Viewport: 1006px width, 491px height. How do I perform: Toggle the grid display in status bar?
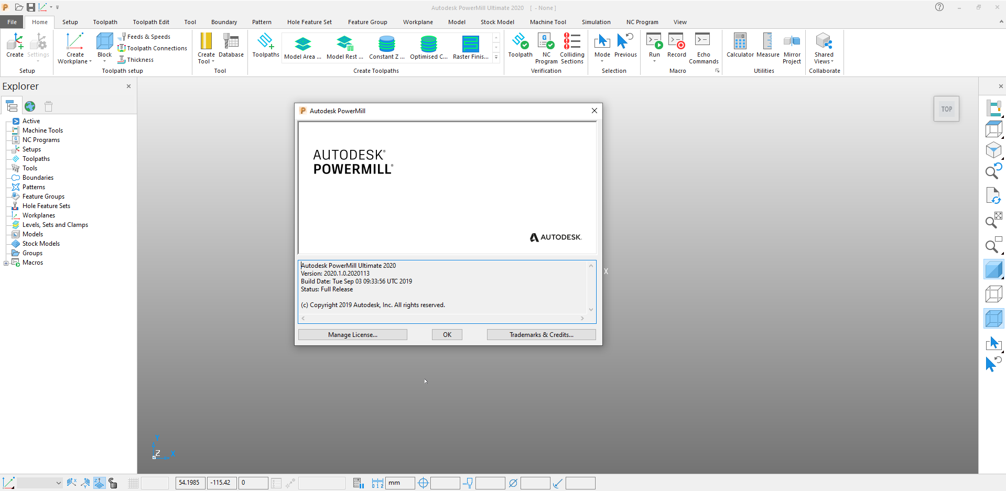click(x=133, y=483)
